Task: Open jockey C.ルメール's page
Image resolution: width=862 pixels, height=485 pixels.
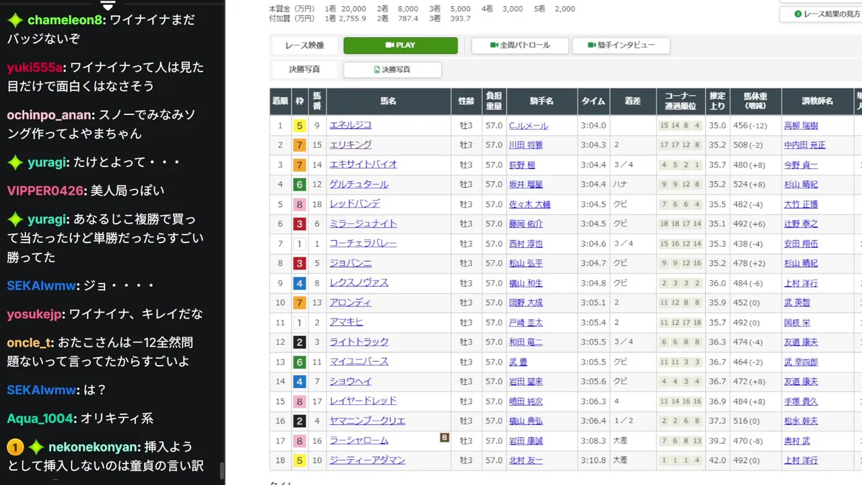Action: pos(529,125)
